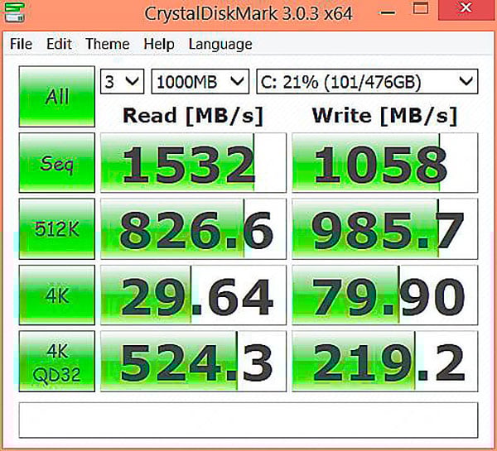497x451 pixels.
Task: Open the Language menu
Action: pos(220,45)
